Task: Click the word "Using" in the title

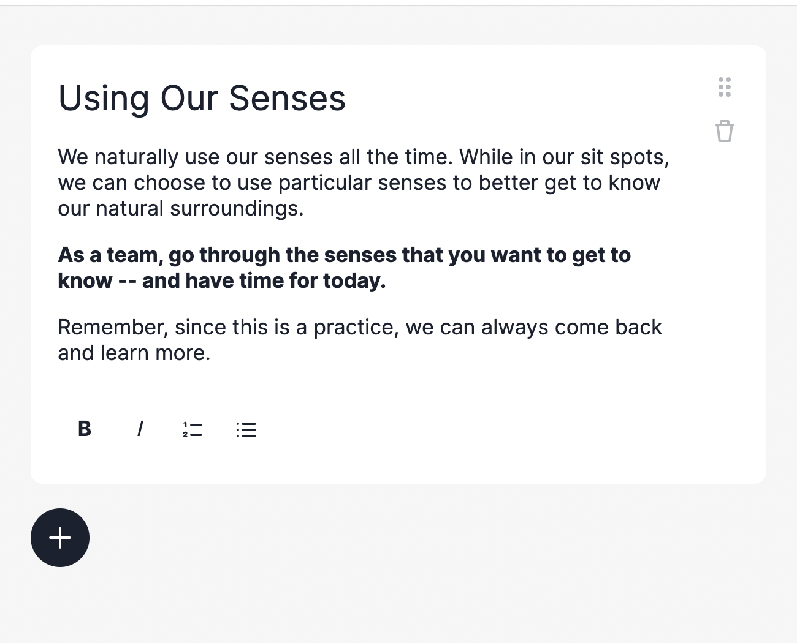Action: (103, 98)
